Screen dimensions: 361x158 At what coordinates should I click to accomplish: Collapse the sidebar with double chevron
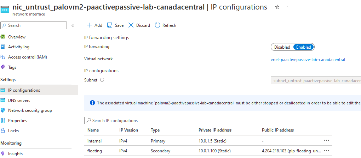point(73,25)
